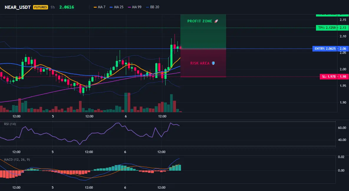The image size is (349, 191).
Task: Click the 2.10 price axis value
Action: (x=343, y=36)
